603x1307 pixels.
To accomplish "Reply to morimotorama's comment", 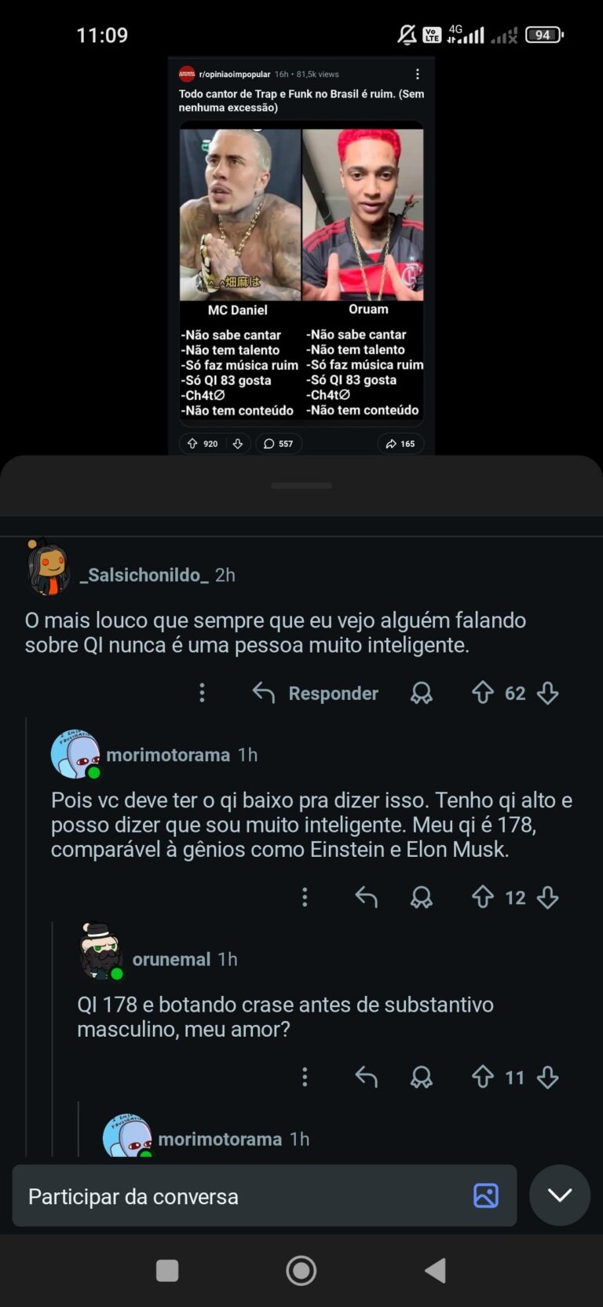I will click(366, 897).
